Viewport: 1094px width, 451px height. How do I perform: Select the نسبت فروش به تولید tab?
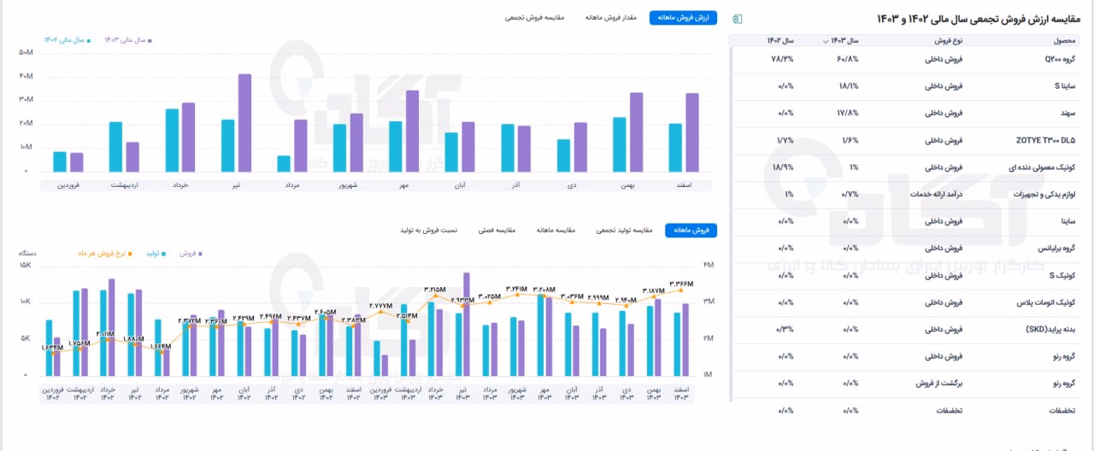pyautogui.click(x=428, y=231)
